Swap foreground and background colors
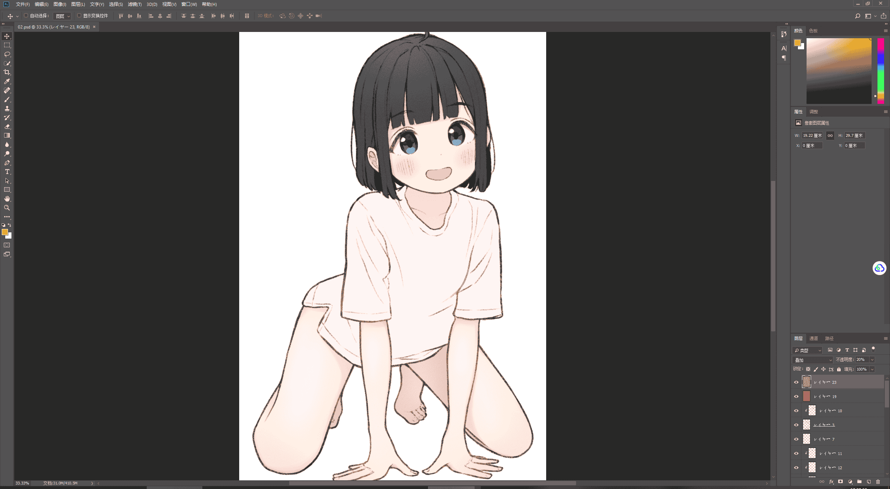This screenshot has width=890, height=489. pyautogui.click(x=9, y=225)
